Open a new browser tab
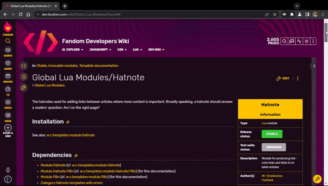 click(65, 6)
